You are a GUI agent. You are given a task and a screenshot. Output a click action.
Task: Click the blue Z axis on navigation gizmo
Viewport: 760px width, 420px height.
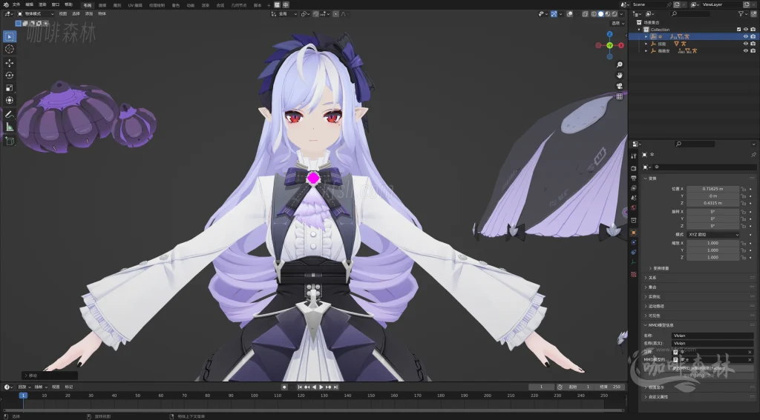coord(610,34)
